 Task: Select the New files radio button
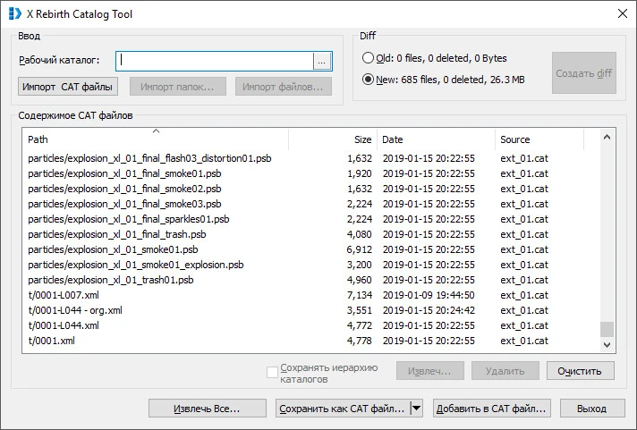click(369, 79)
